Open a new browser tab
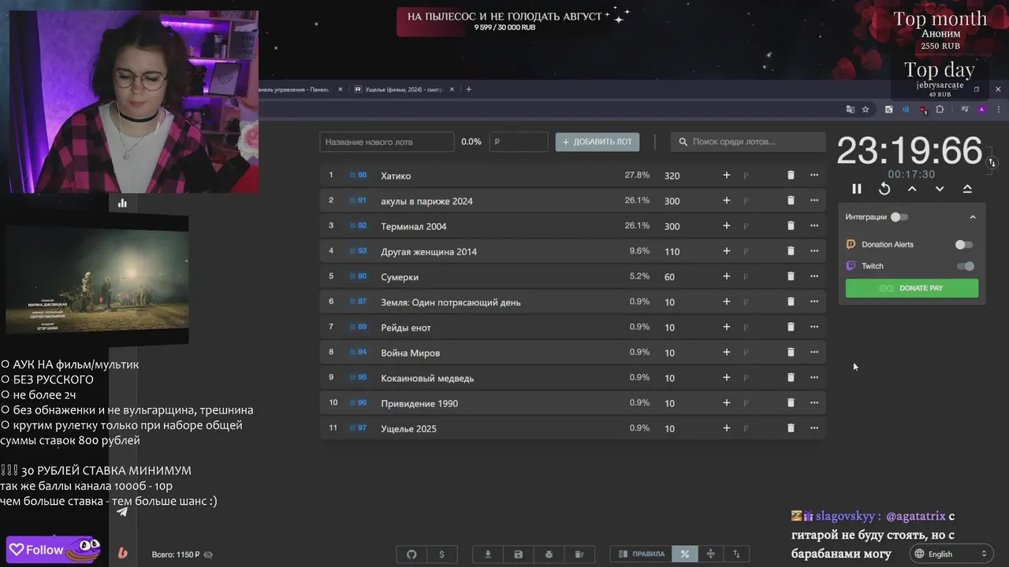The image size is (1009, 567). pos(468,89)
